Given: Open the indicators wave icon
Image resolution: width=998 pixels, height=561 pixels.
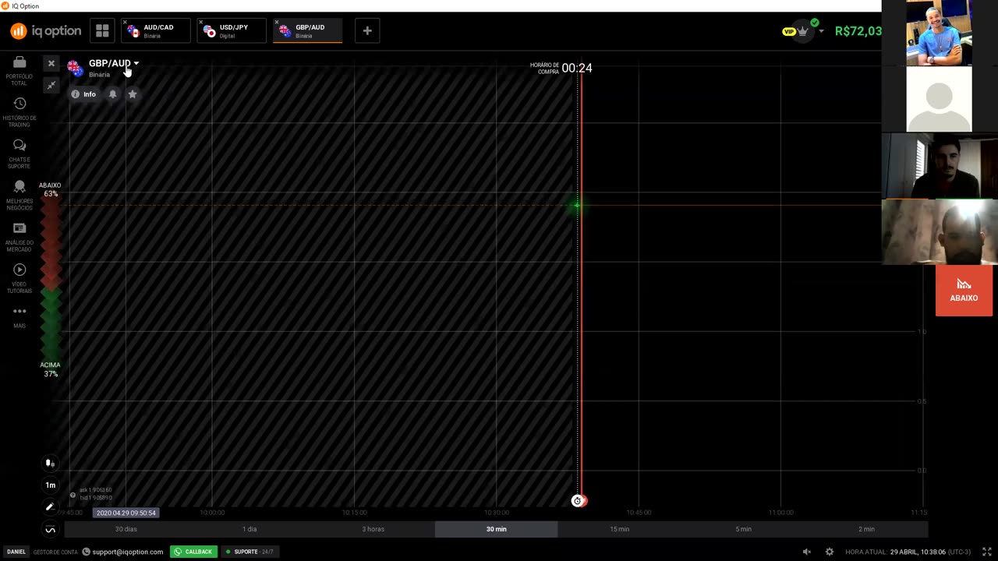Looking at the screenshot, I should [50, 530].
